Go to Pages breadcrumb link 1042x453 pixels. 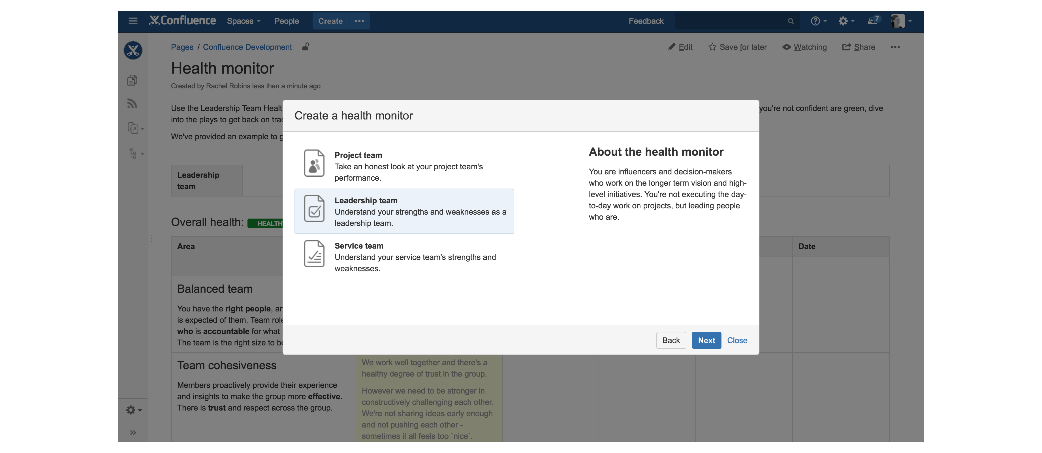[182, 47]
